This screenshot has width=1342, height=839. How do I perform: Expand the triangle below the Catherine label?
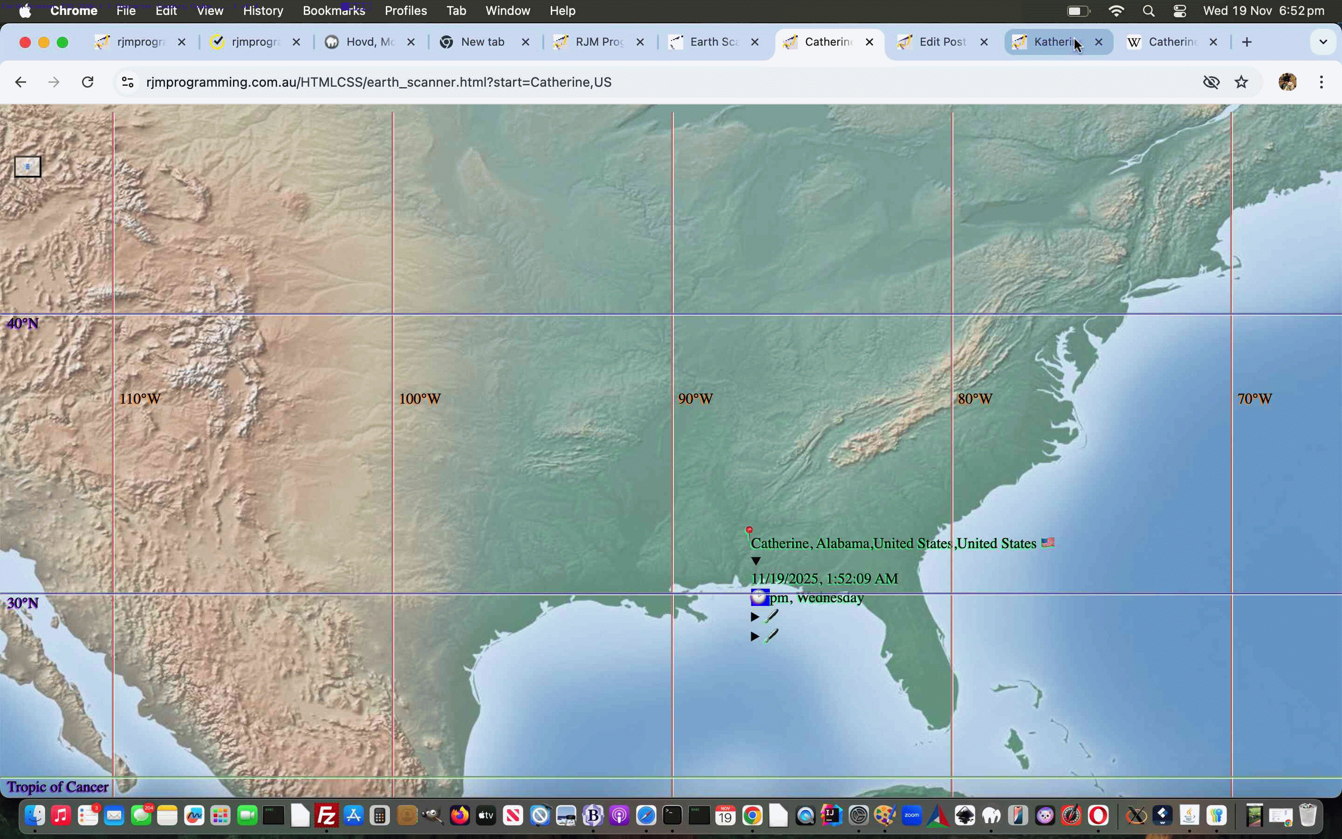pyautogui.click(x=755, y=560)
